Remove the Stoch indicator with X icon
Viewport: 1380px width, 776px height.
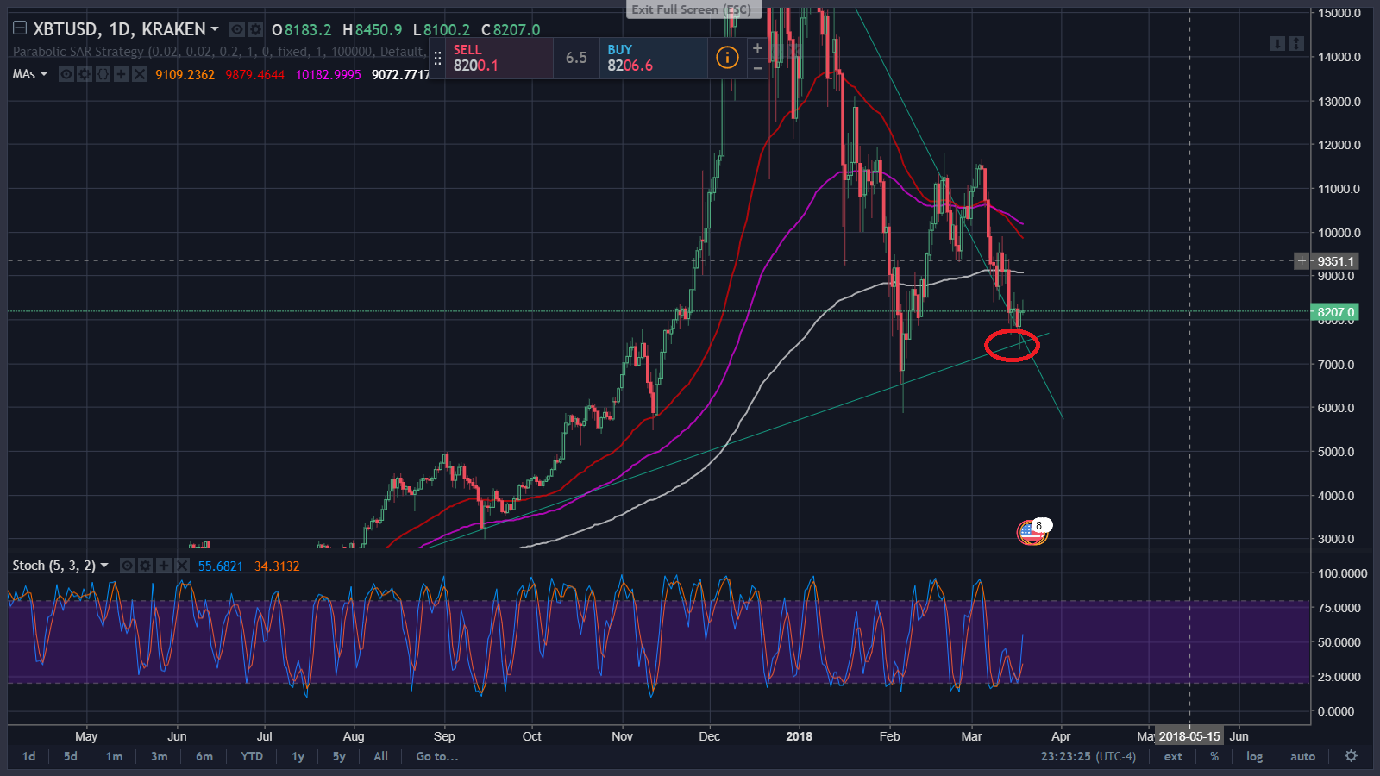tap(182, 566)
